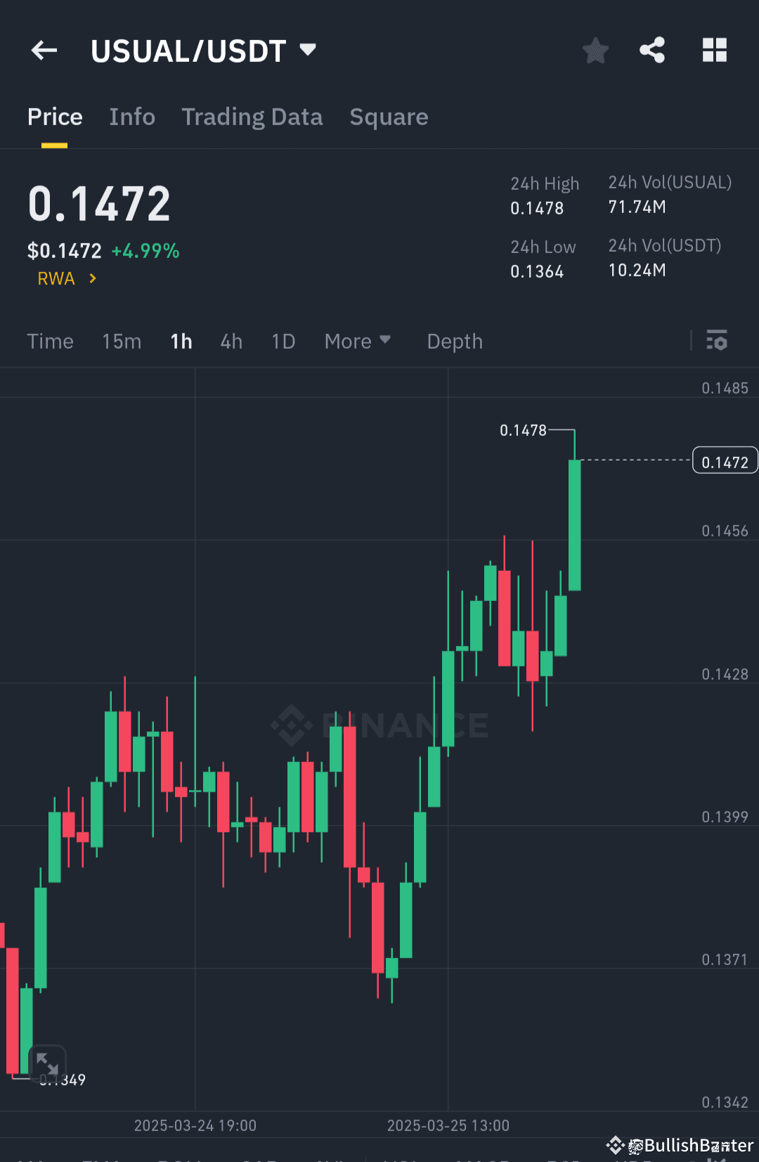The height and width of the screenshot is (1162, 759).
Task: Switch to the Info tab
Action: [132, 117]
